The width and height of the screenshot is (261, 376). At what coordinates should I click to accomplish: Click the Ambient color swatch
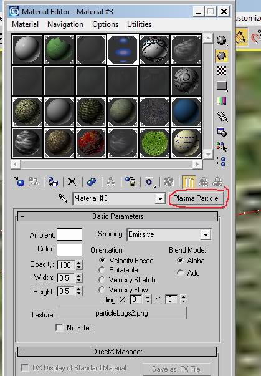tap(69, 234)
